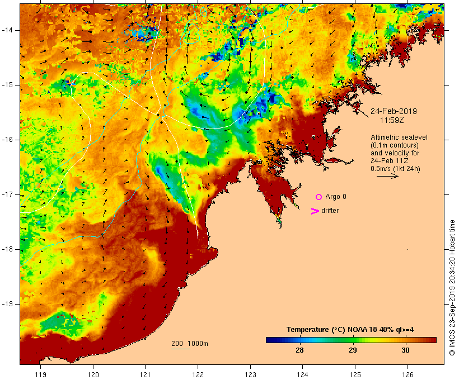Click the IMOS copyright timestamp text
Screen dimensions: 459x380
(x=452, y=288)
